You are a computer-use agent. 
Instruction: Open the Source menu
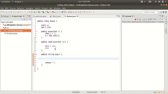click(13, 8)
